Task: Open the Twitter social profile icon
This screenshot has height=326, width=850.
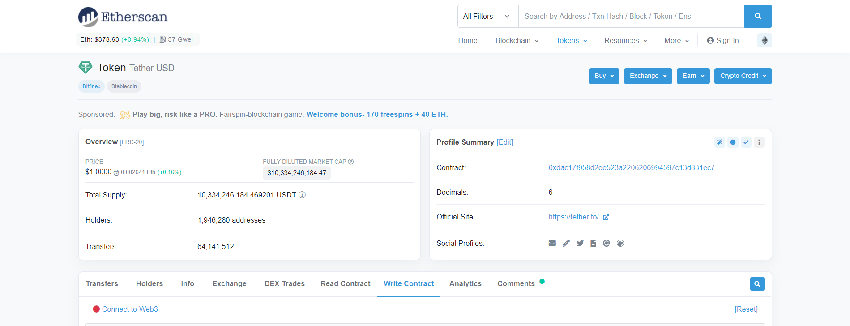Action: click(x=580, y=243)
